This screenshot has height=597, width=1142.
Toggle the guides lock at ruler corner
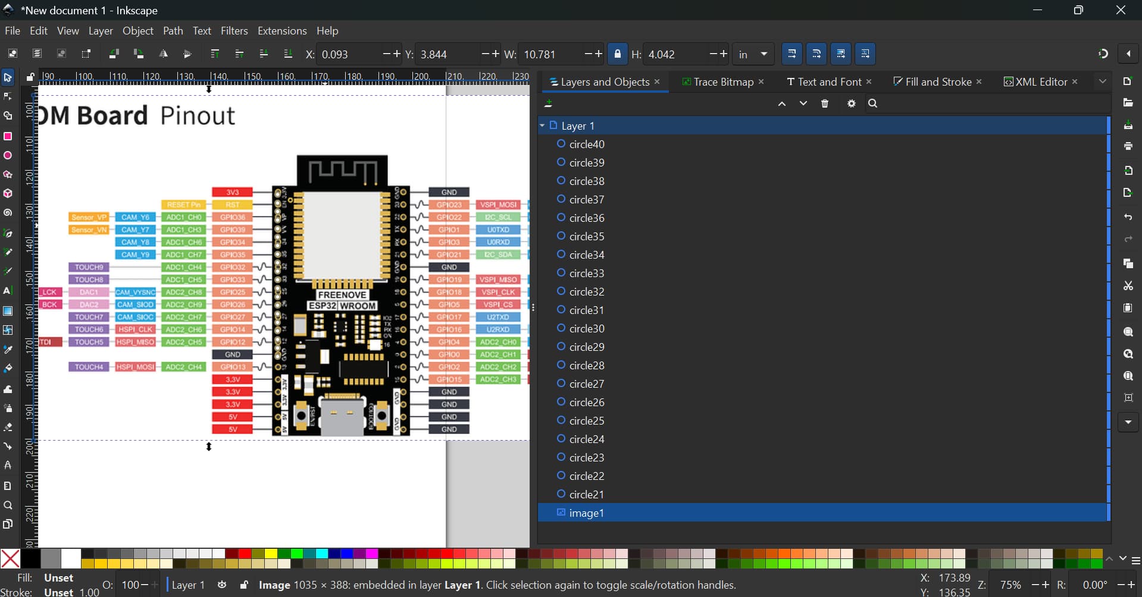pyautogui.click(x=30, y=77)
